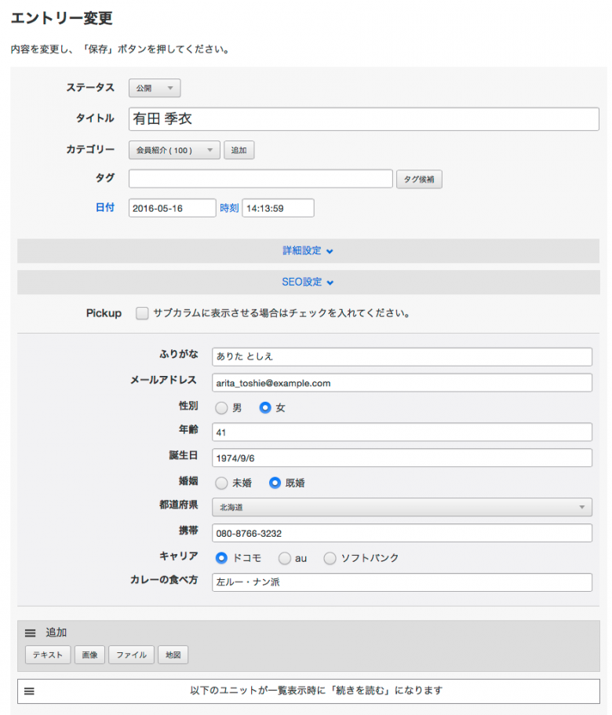The image size is (612, 715).
Task: Add a テキスト unit
Action: pyautogui.click(x=47, y=655)
